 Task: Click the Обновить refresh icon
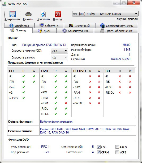43,14
